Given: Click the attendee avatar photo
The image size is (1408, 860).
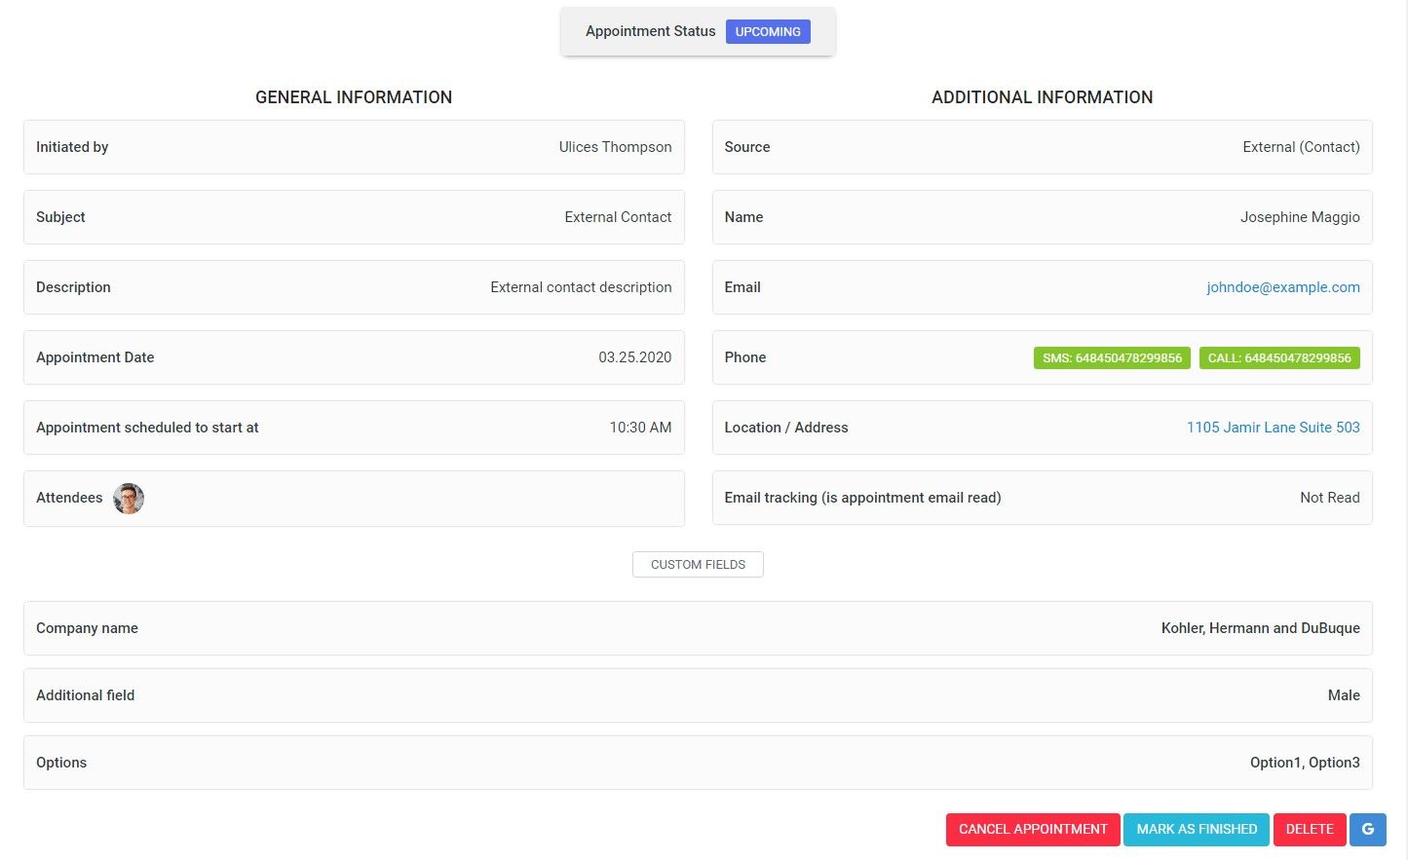Looking at the screenshot, I should pos(129,499).
